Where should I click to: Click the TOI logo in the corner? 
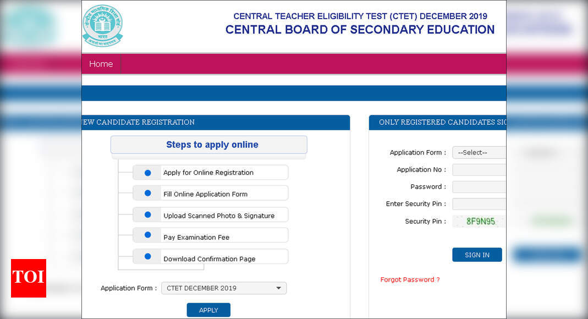click(x=28, y=278)
